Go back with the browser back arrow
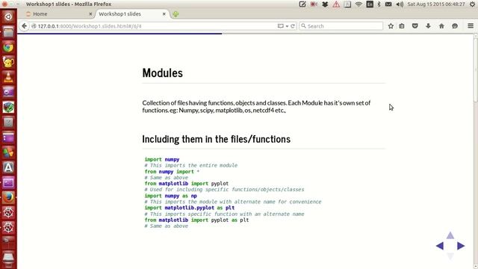The height and width of the screenshot is (269, 478). (x=24, y=26)
